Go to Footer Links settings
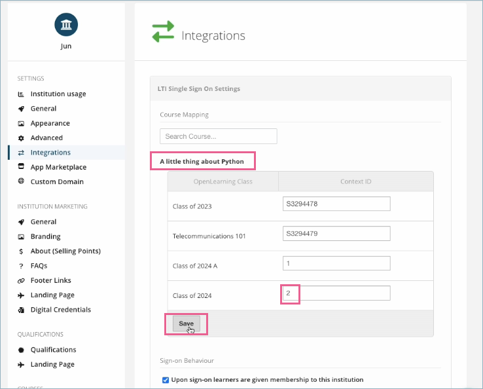Screen dimensions: 483x389 click(52, 280)
